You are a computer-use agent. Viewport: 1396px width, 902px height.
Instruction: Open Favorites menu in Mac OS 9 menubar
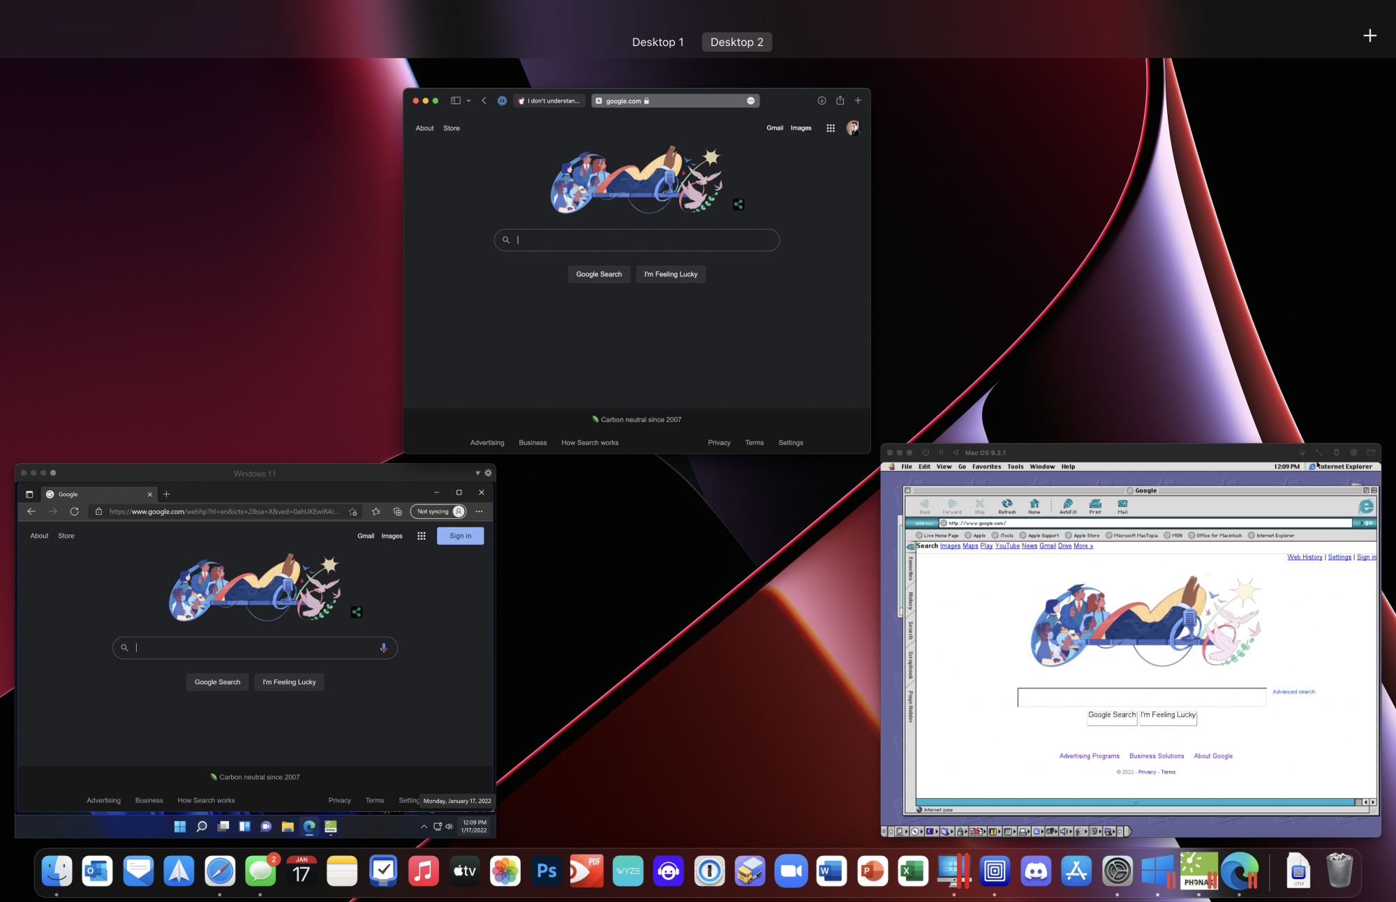click(986, 467)
